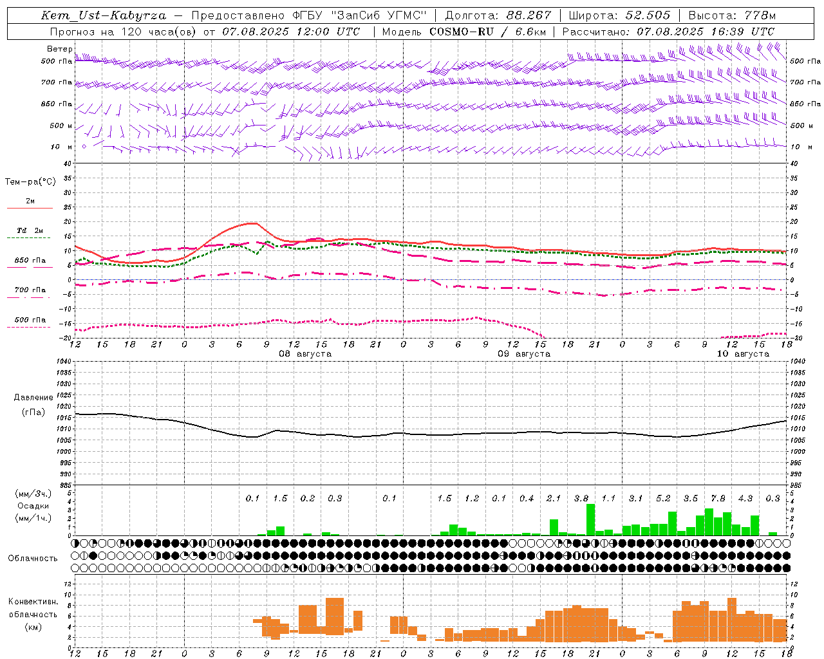Click the 3.5 precipitation value
The image size is (824, 659).
(x=691, y=499)
